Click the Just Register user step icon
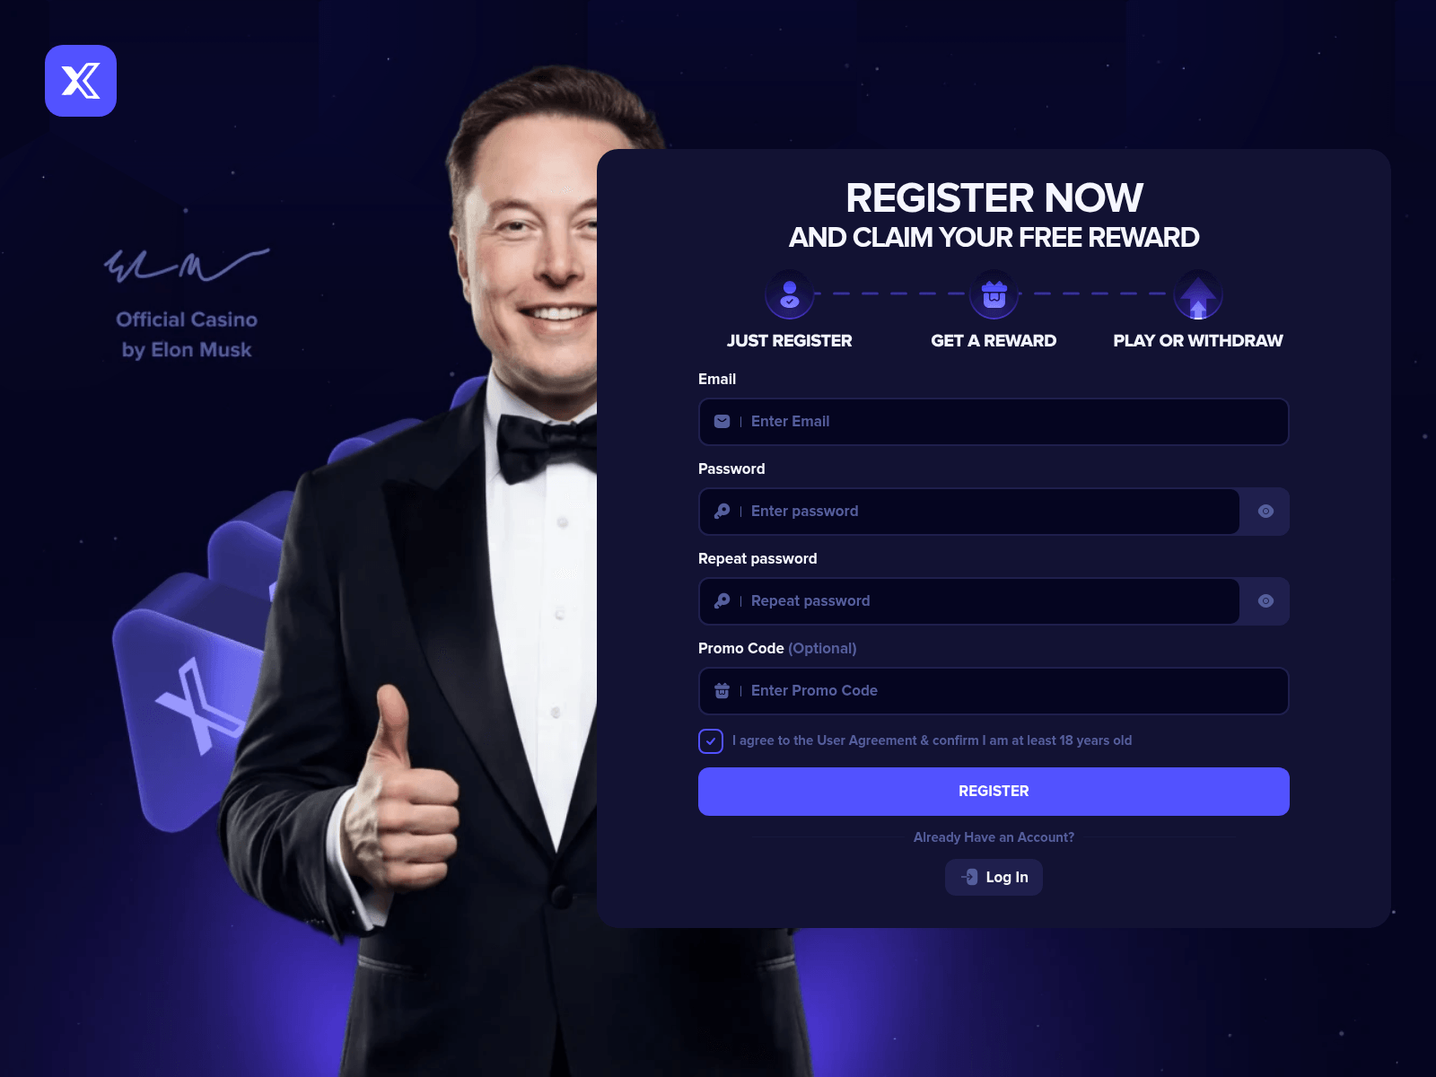 pos(790,294)
